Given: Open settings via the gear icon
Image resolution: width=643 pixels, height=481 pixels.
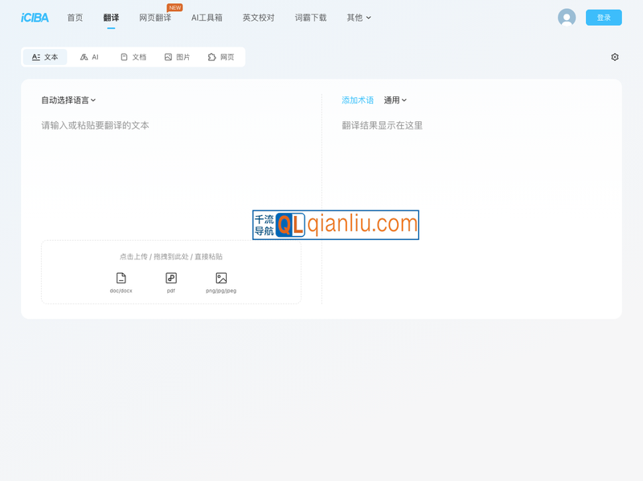Looking at the screenshot, I should pos(615,57).
